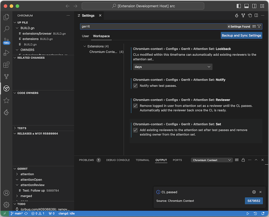Switch to the PROBLEMS panel tab
The image size is (269, 217).
(x=89, y=160)
